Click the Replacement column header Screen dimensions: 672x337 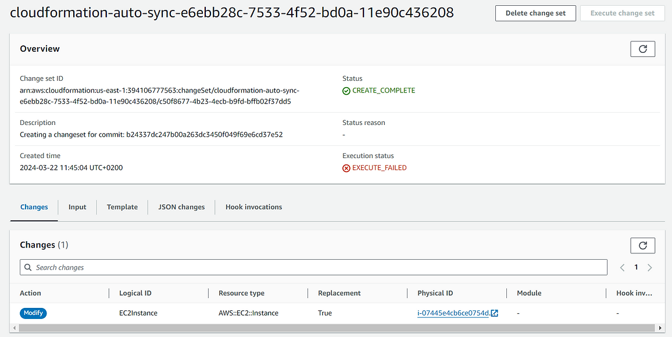coord(339,293)
